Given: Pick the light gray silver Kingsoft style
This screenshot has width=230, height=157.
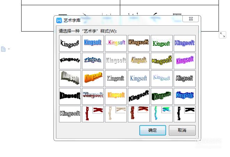Looking at the screenshot, I should point(116,61).
